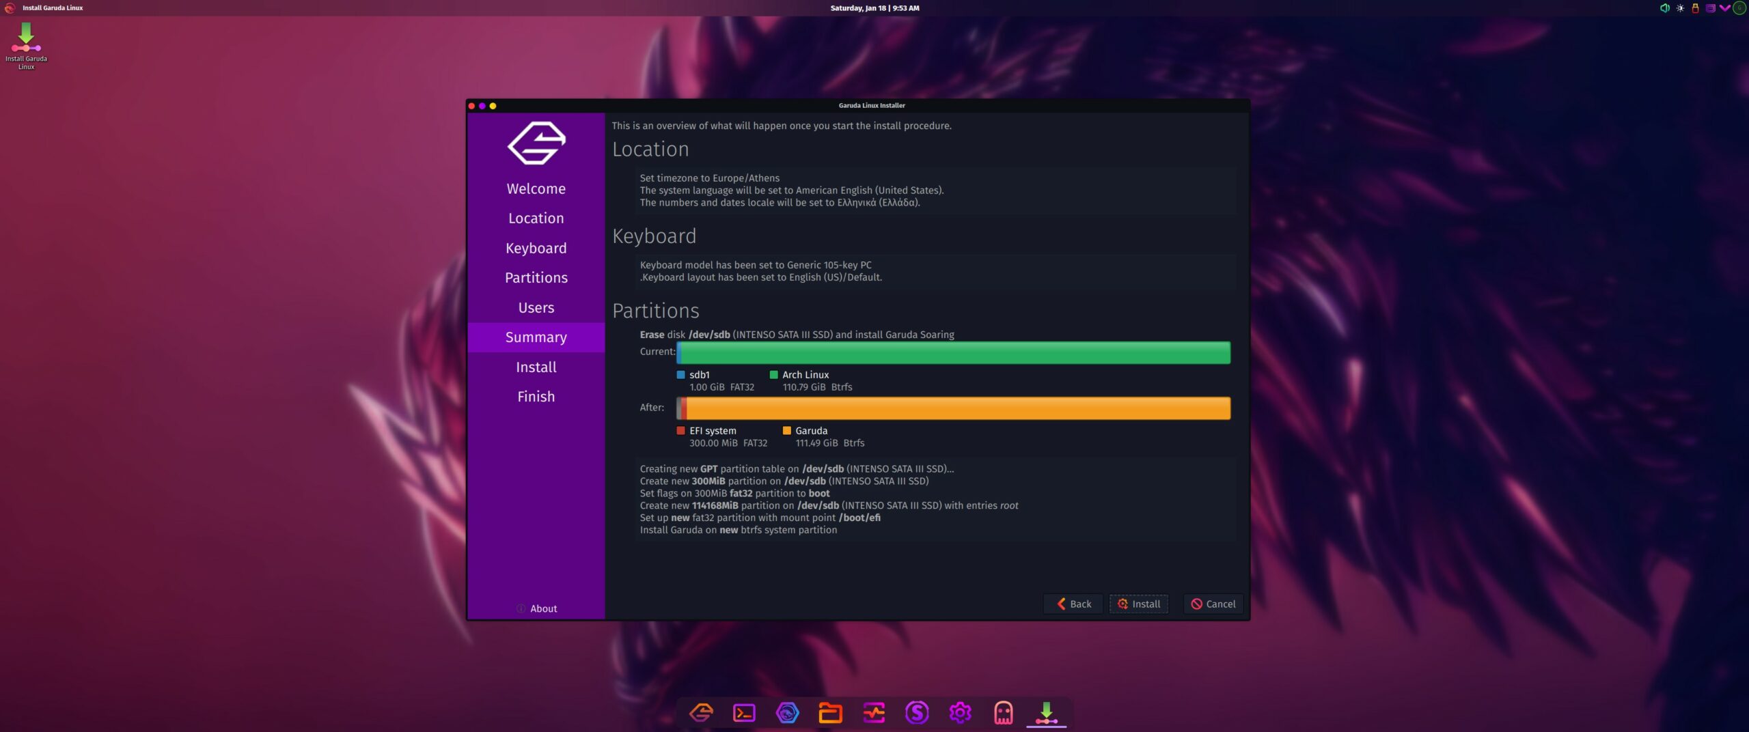Click the red EFI system legend swatch
The width and height of the screenshot is (1749, 732).
pyautogui.click(x=680, y=431)
